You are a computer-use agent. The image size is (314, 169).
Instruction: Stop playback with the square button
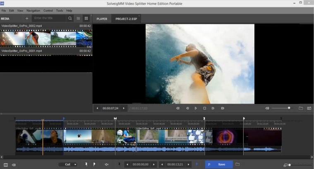pyautogui.click(x=204, y=108)
